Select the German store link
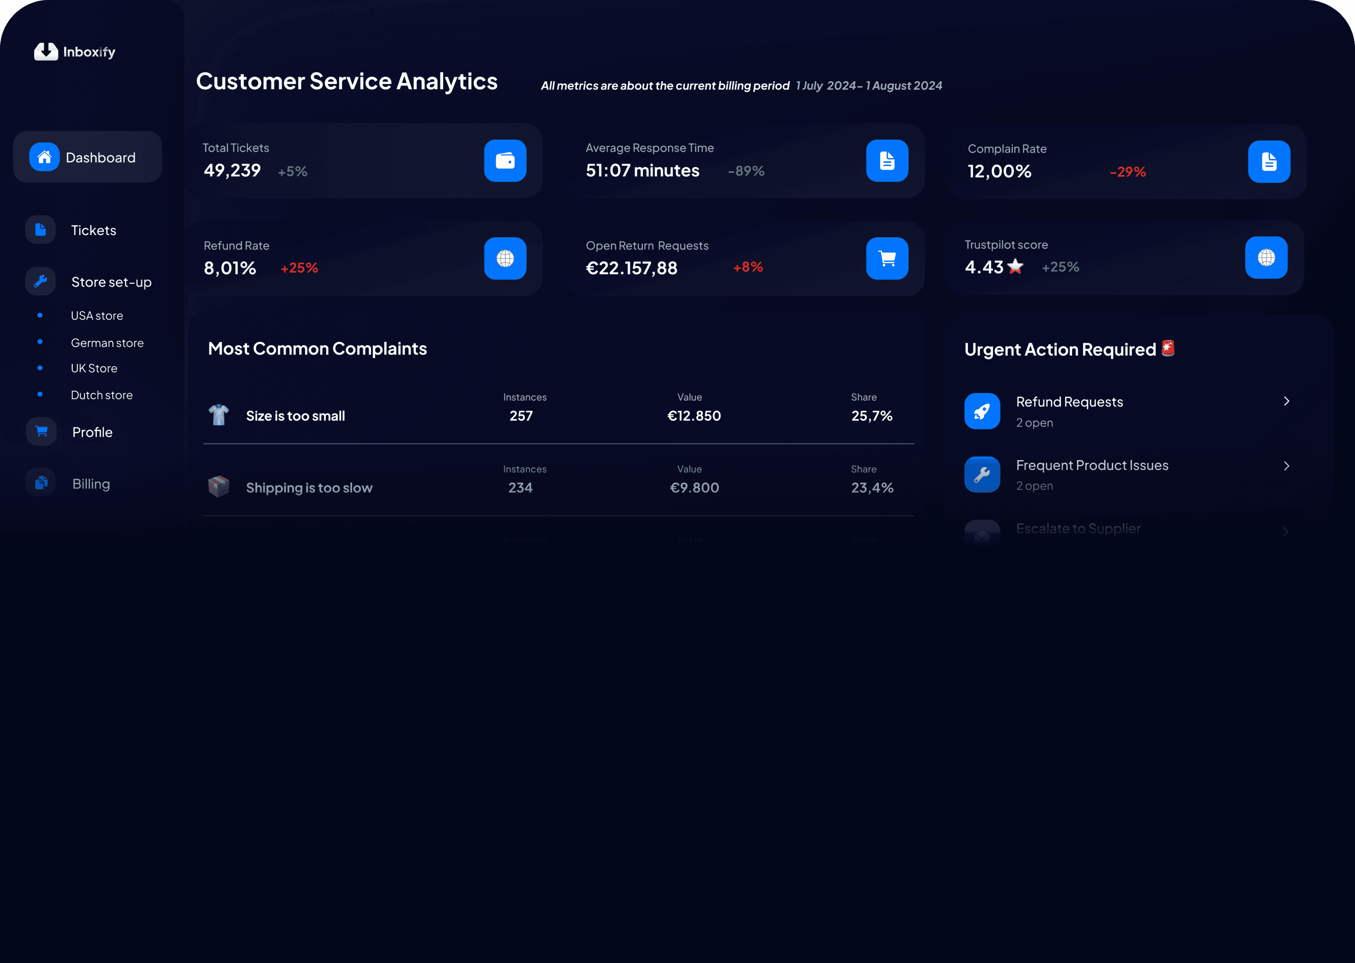The width and height of the screenshot is (1355, 963). [107, 343]
